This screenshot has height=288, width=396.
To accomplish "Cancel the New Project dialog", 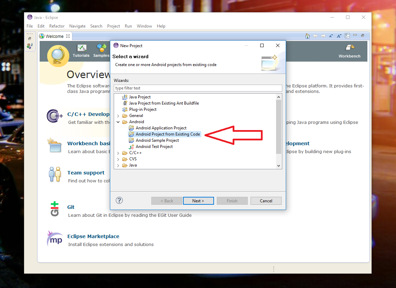I will pos(266,201).
